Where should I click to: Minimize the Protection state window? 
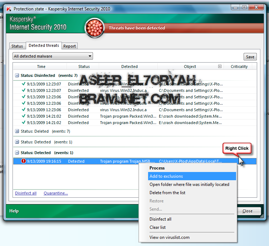pyautogui.click(x=235, y=8)
